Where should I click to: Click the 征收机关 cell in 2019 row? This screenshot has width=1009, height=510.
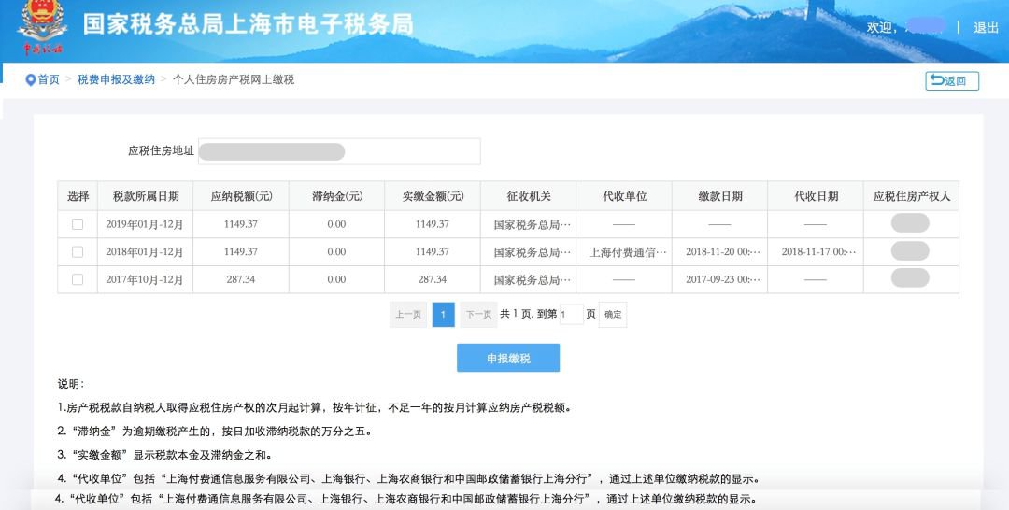click(531, 224)
